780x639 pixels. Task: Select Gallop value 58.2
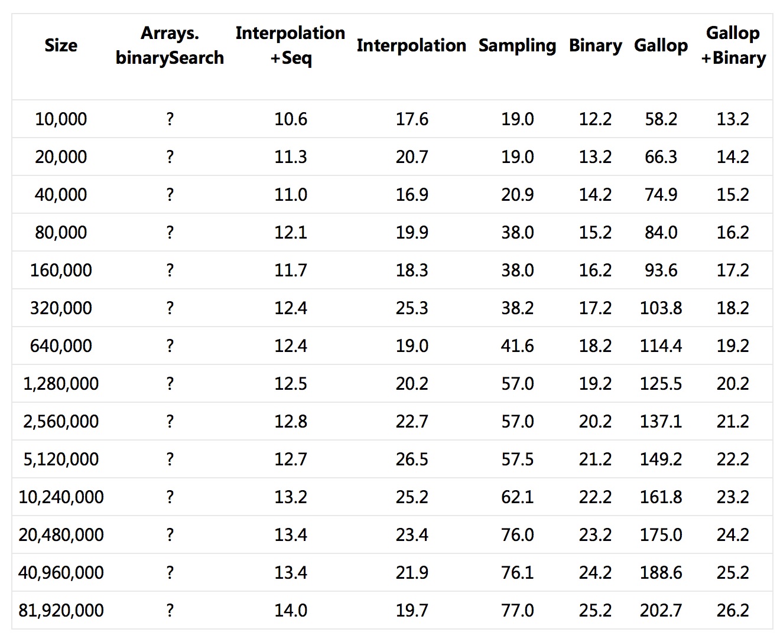coord(661,119)
